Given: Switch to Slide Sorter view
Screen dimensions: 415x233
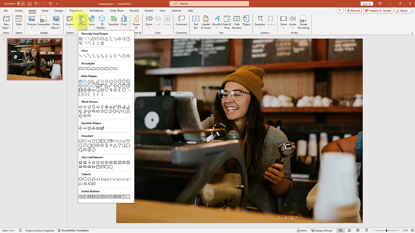Looking at the screenshot, I should click(x=349, y=230).
